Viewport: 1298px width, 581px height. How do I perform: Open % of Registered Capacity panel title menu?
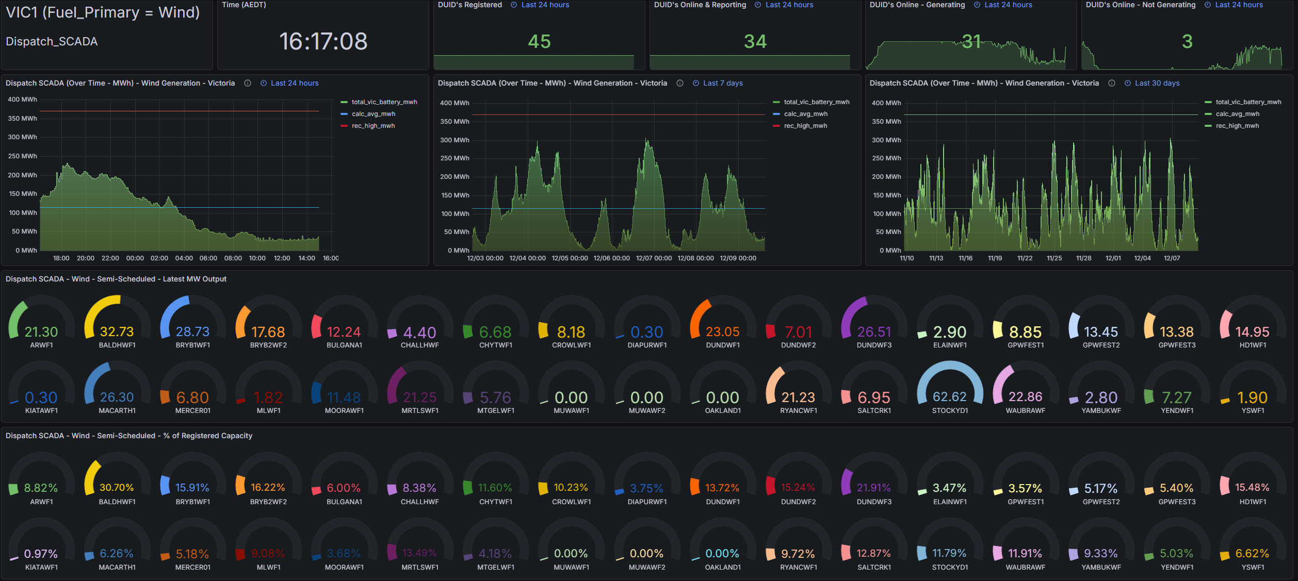tap(129, 436)
